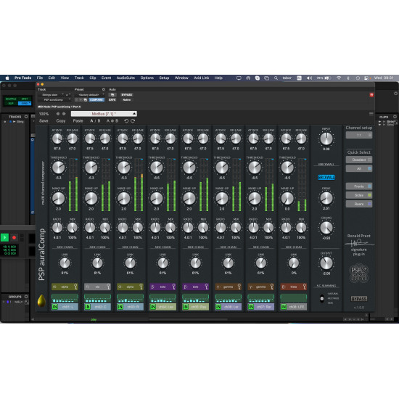Click the 100% GUI zoom value
The width and height of the screenshot is (399, 399).
point(44,114)
